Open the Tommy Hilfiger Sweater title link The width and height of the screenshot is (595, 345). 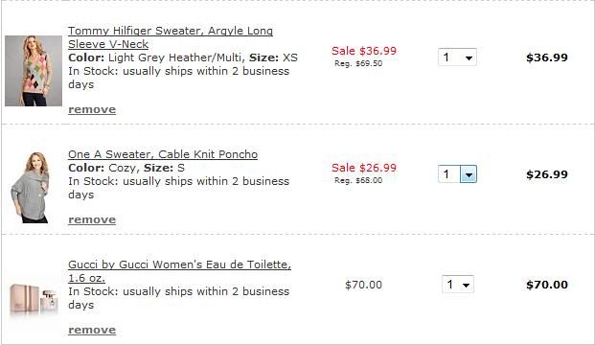[x=171, y=37]
